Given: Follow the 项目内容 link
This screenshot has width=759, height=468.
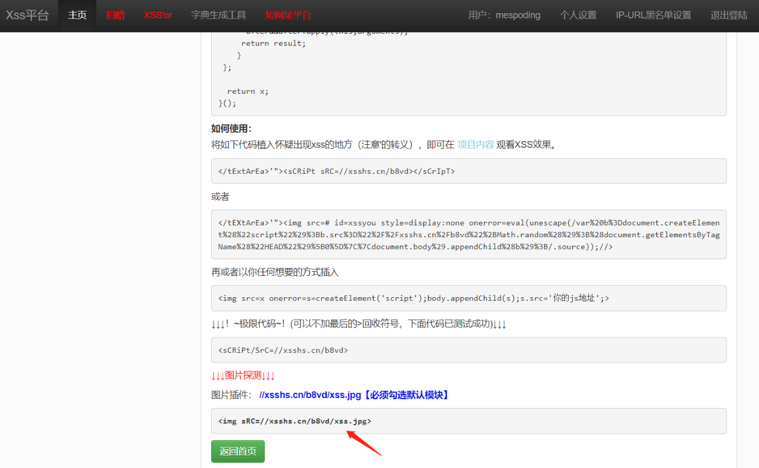Looking at the screenshot, I should pos(476,145).
